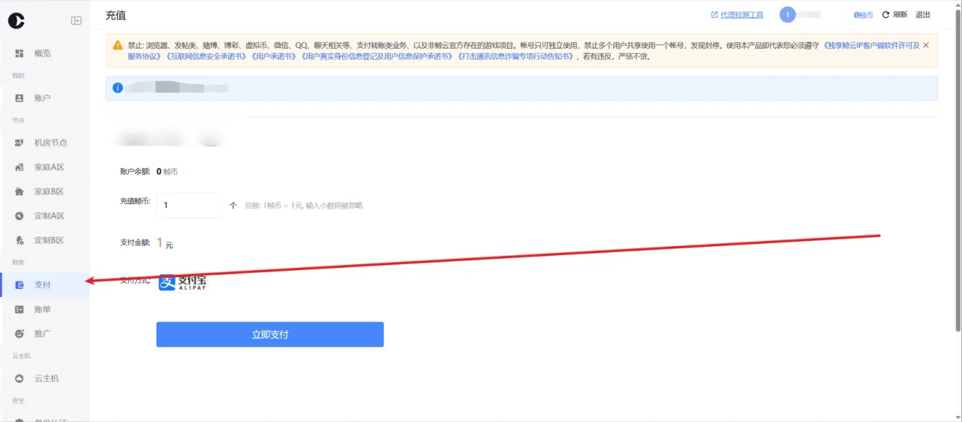The height and width of the screenshot is (422, 962).
Task: Click the 账单 bill icon
Action: coord(19,309)
